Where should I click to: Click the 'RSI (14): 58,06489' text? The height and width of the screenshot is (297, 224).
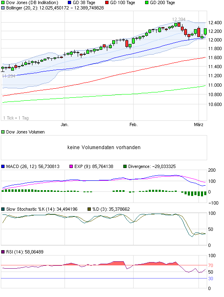pos(25,252)
